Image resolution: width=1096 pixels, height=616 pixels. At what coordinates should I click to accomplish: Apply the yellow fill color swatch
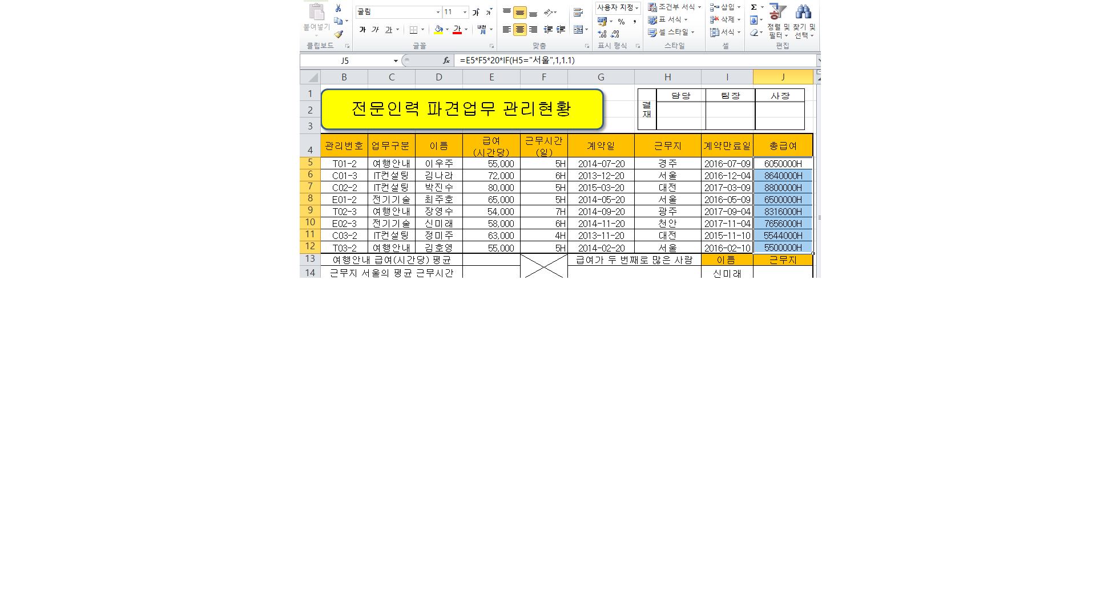coord(438,30)
